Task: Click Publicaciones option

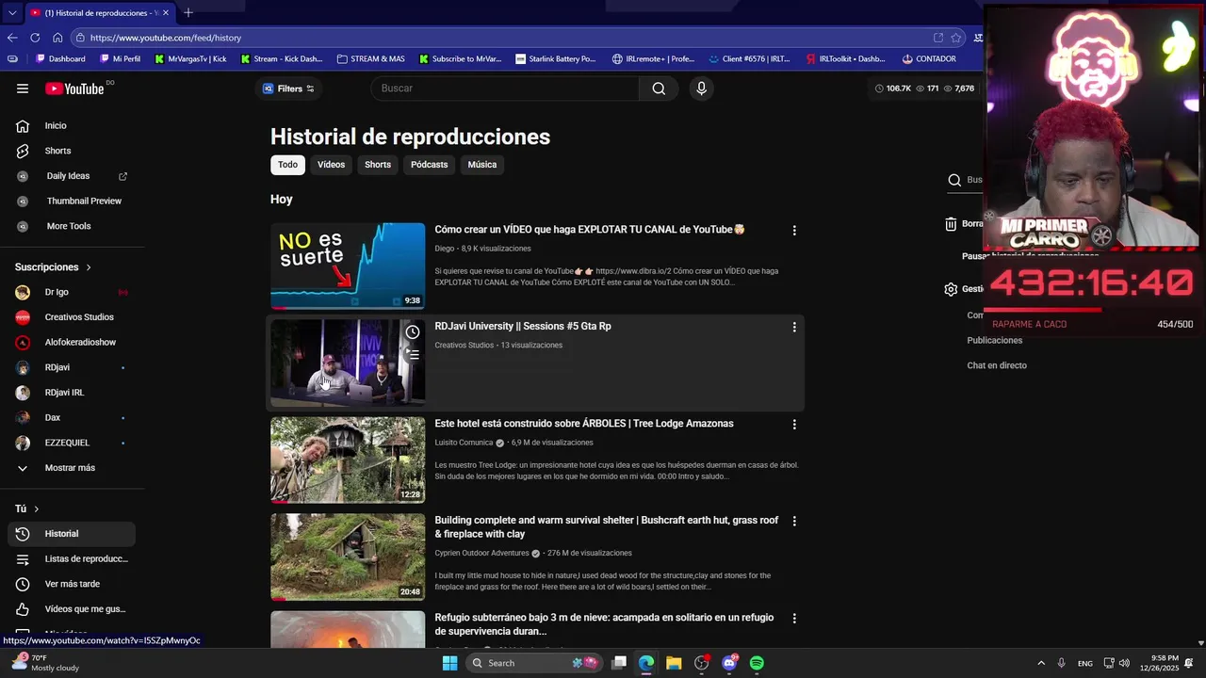Action: click(x=994, y=340)
